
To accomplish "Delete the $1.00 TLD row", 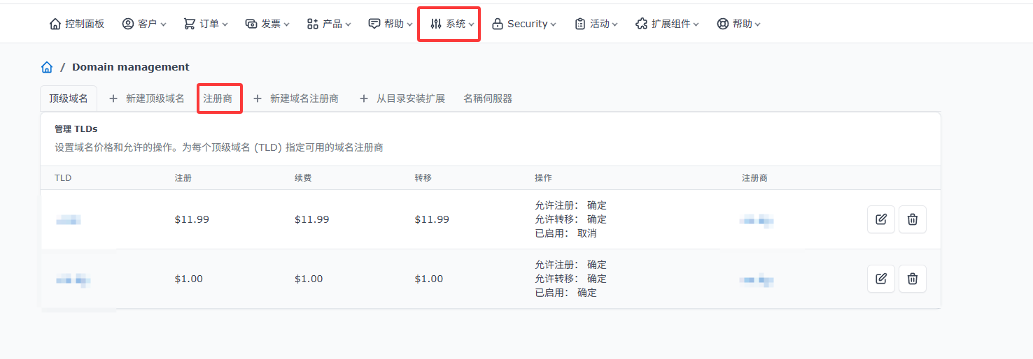I will [x=913, y=279].
